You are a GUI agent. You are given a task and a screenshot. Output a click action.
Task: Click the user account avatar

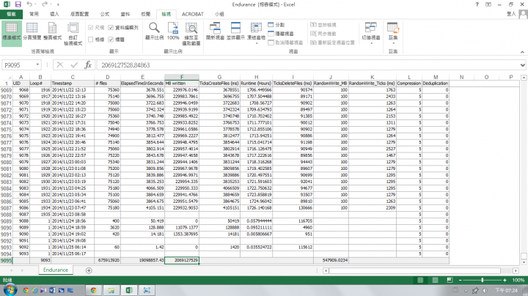pos(523,14)
